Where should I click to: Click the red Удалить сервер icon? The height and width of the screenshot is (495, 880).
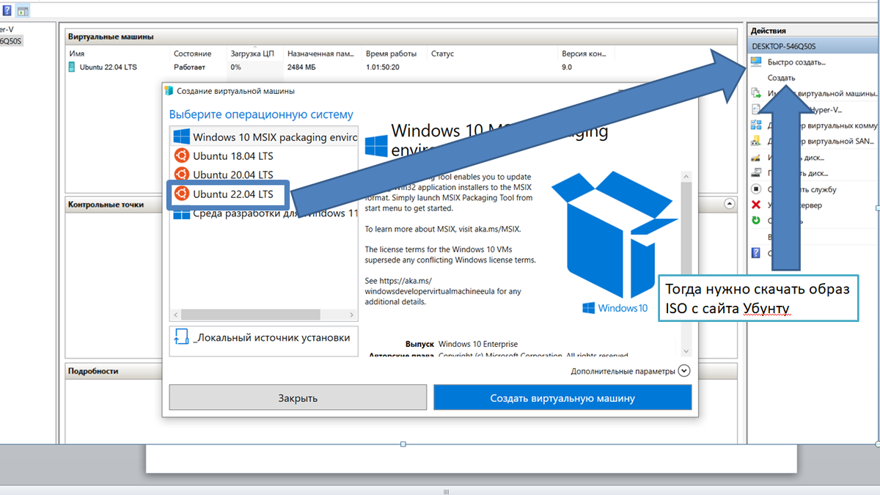tap(755, 205)
